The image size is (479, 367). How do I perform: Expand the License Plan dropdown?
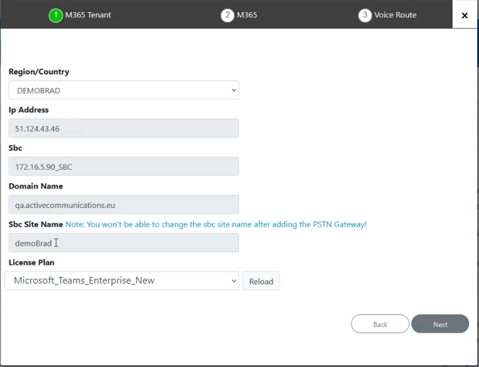[x=122, y=280]
